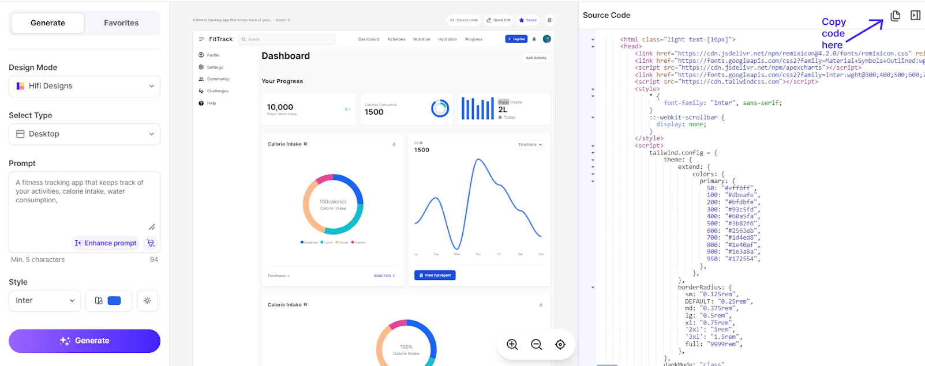The width and height of the screenshot is (925, 366).
Task: Open Dashboard in FitTrack nav
Action: pyautogui.click(x=369, y=39)
